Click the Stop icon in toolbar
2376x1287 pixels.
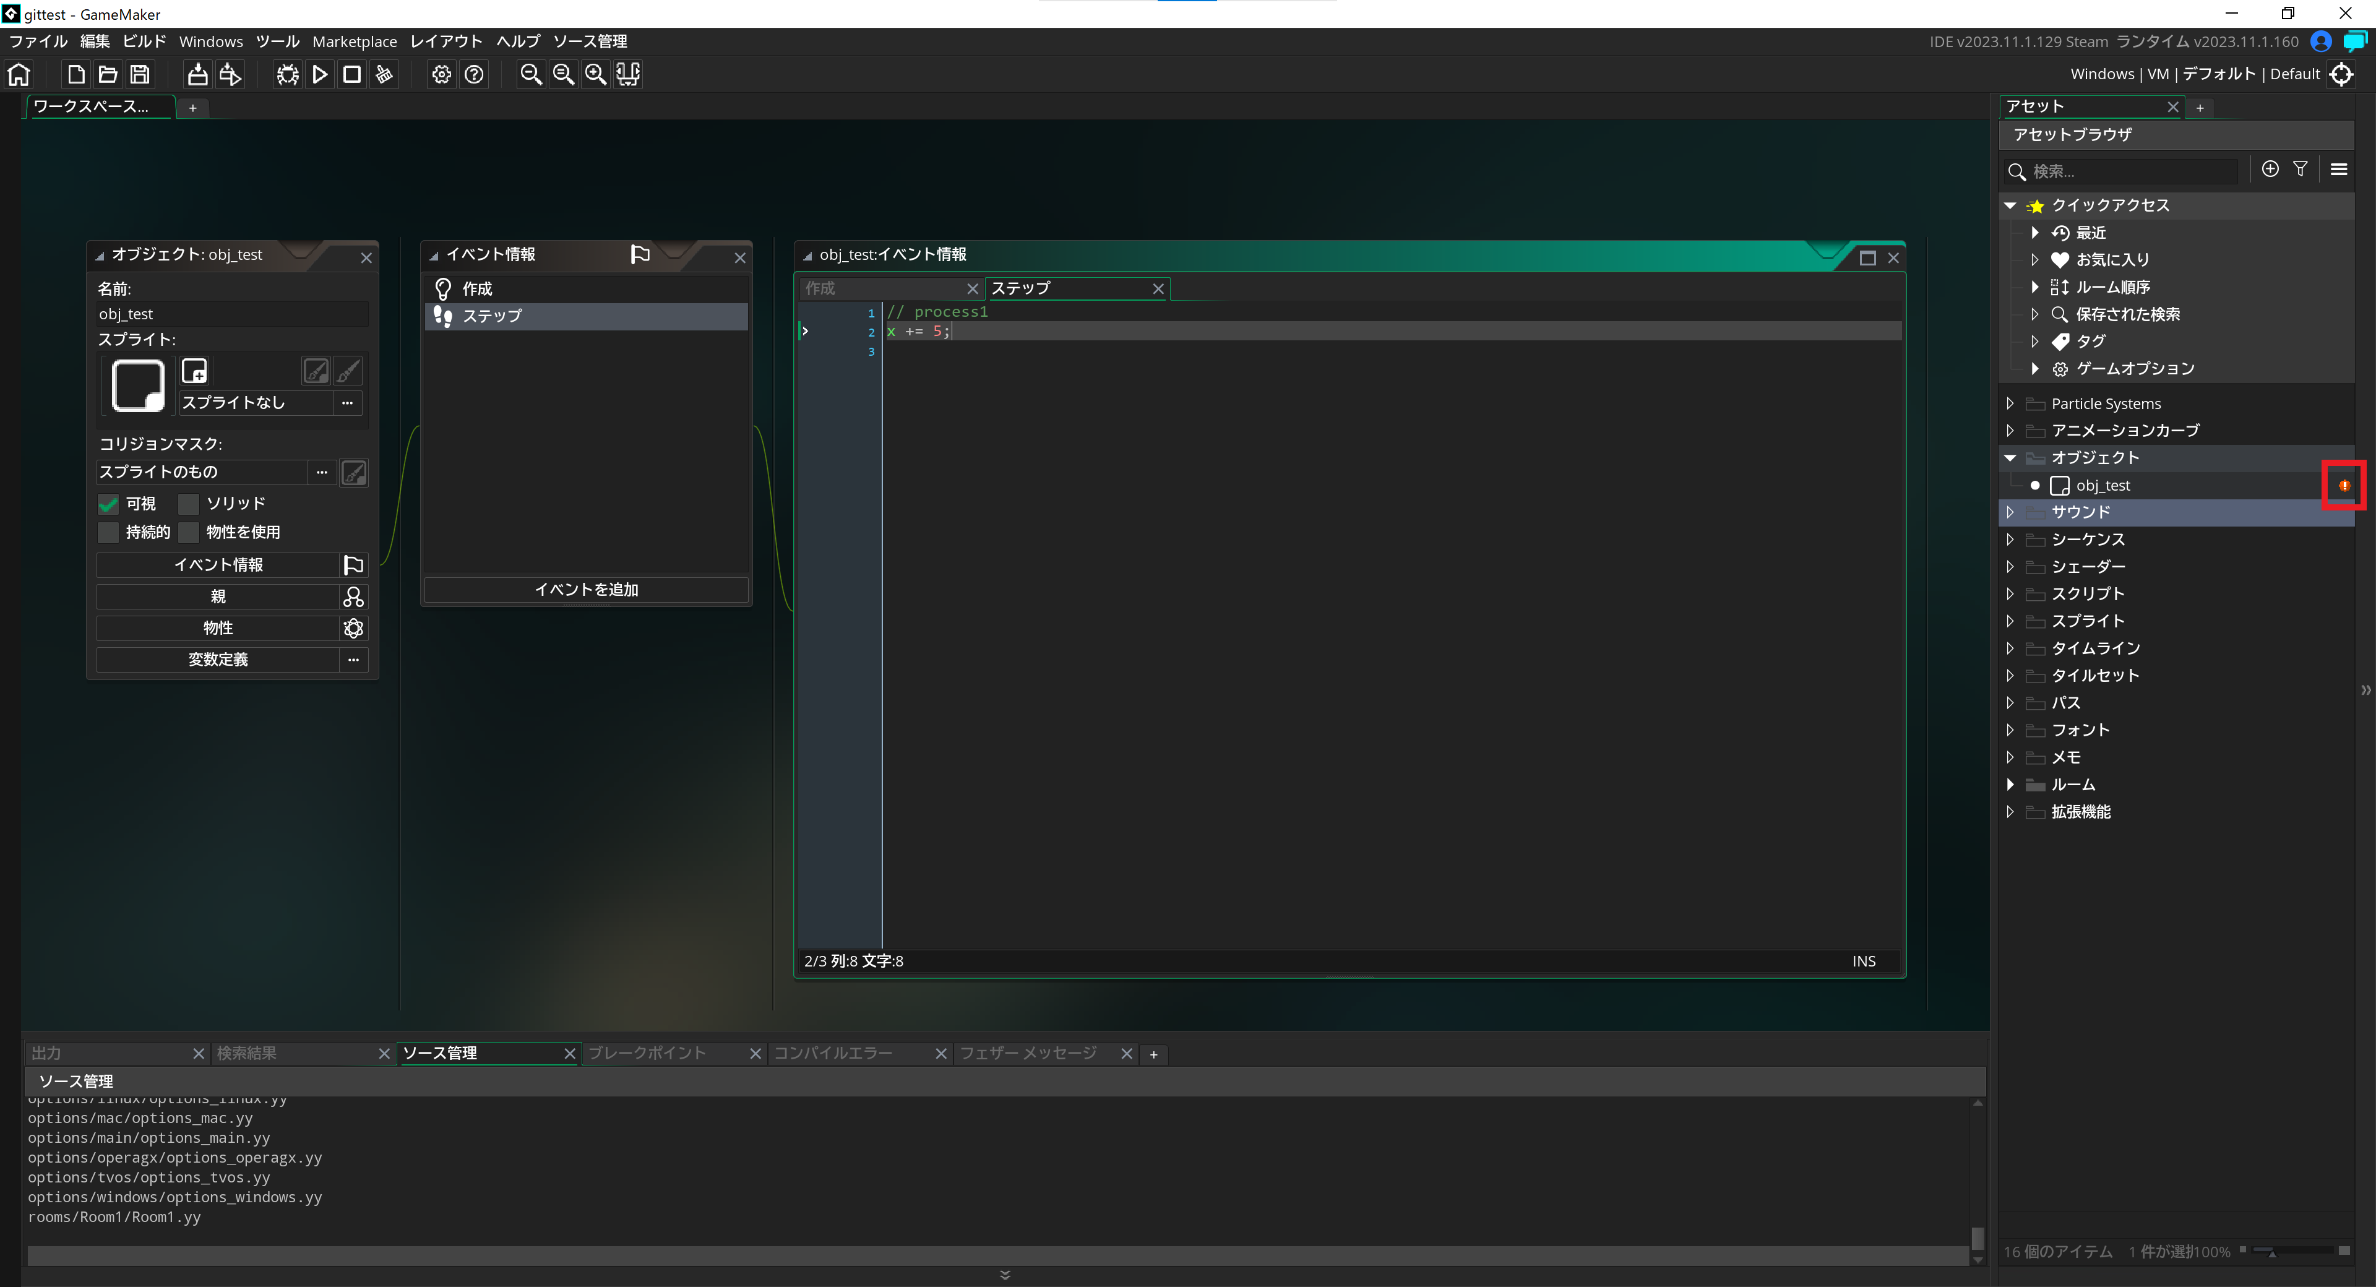tap(351, 75)
